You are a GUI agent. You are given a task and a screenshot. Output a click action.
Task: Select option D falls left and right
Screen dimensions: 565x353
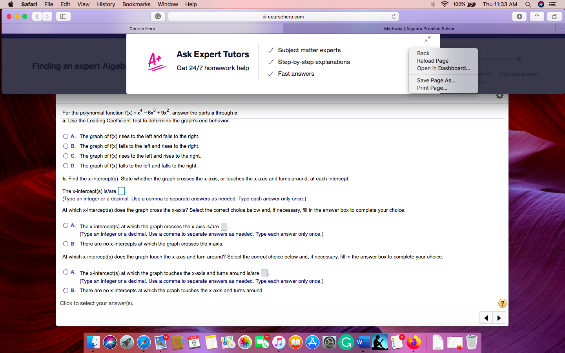pyautogui.click(x=66, y=166)
